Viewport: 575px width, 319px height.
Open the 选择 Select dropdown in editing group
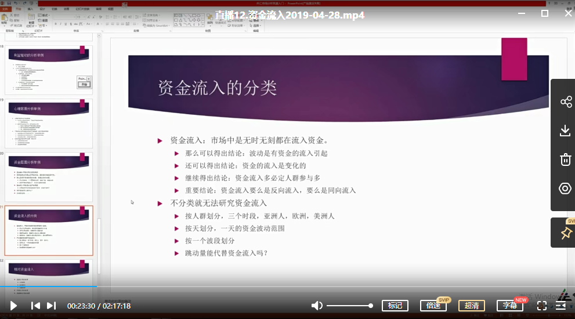[x=256, y=26]
